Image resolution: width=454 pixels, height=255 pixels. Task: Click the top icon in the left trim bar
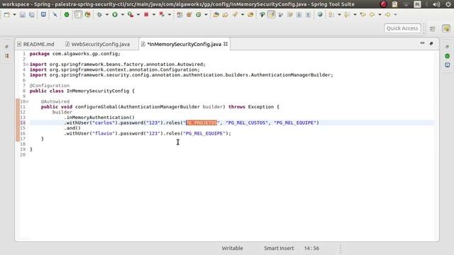tap(7, 47)
